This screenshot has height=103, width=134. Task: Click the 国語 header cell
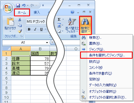click(40, 54)
